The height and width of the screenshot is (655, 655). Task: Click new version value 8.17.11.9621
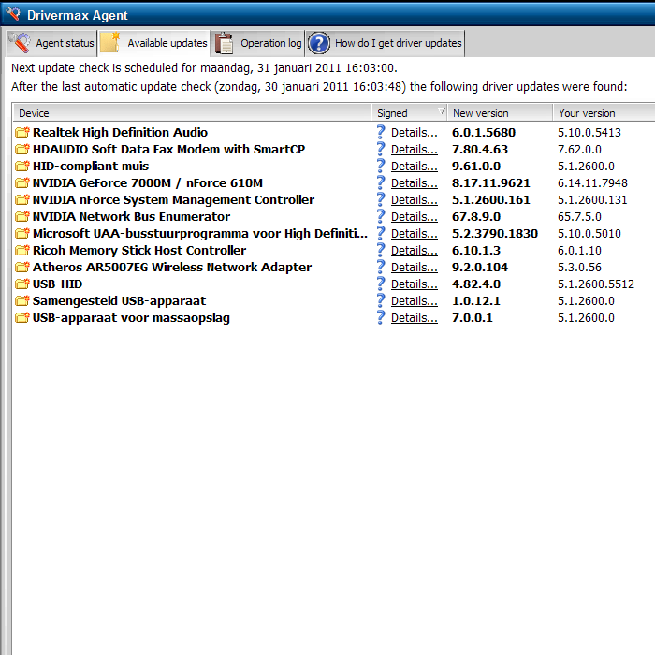pyautogui.click(x=491, y=183)
